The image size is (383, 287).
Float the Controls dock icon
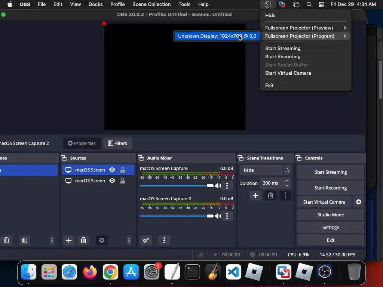[299, 158]
